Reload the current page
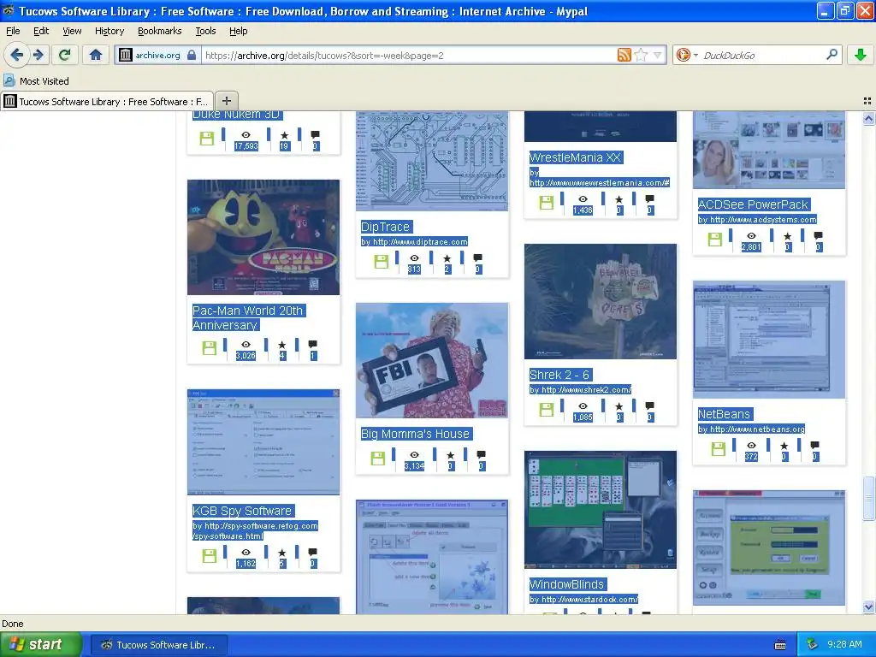876x657 pixels. coord(65,55)
